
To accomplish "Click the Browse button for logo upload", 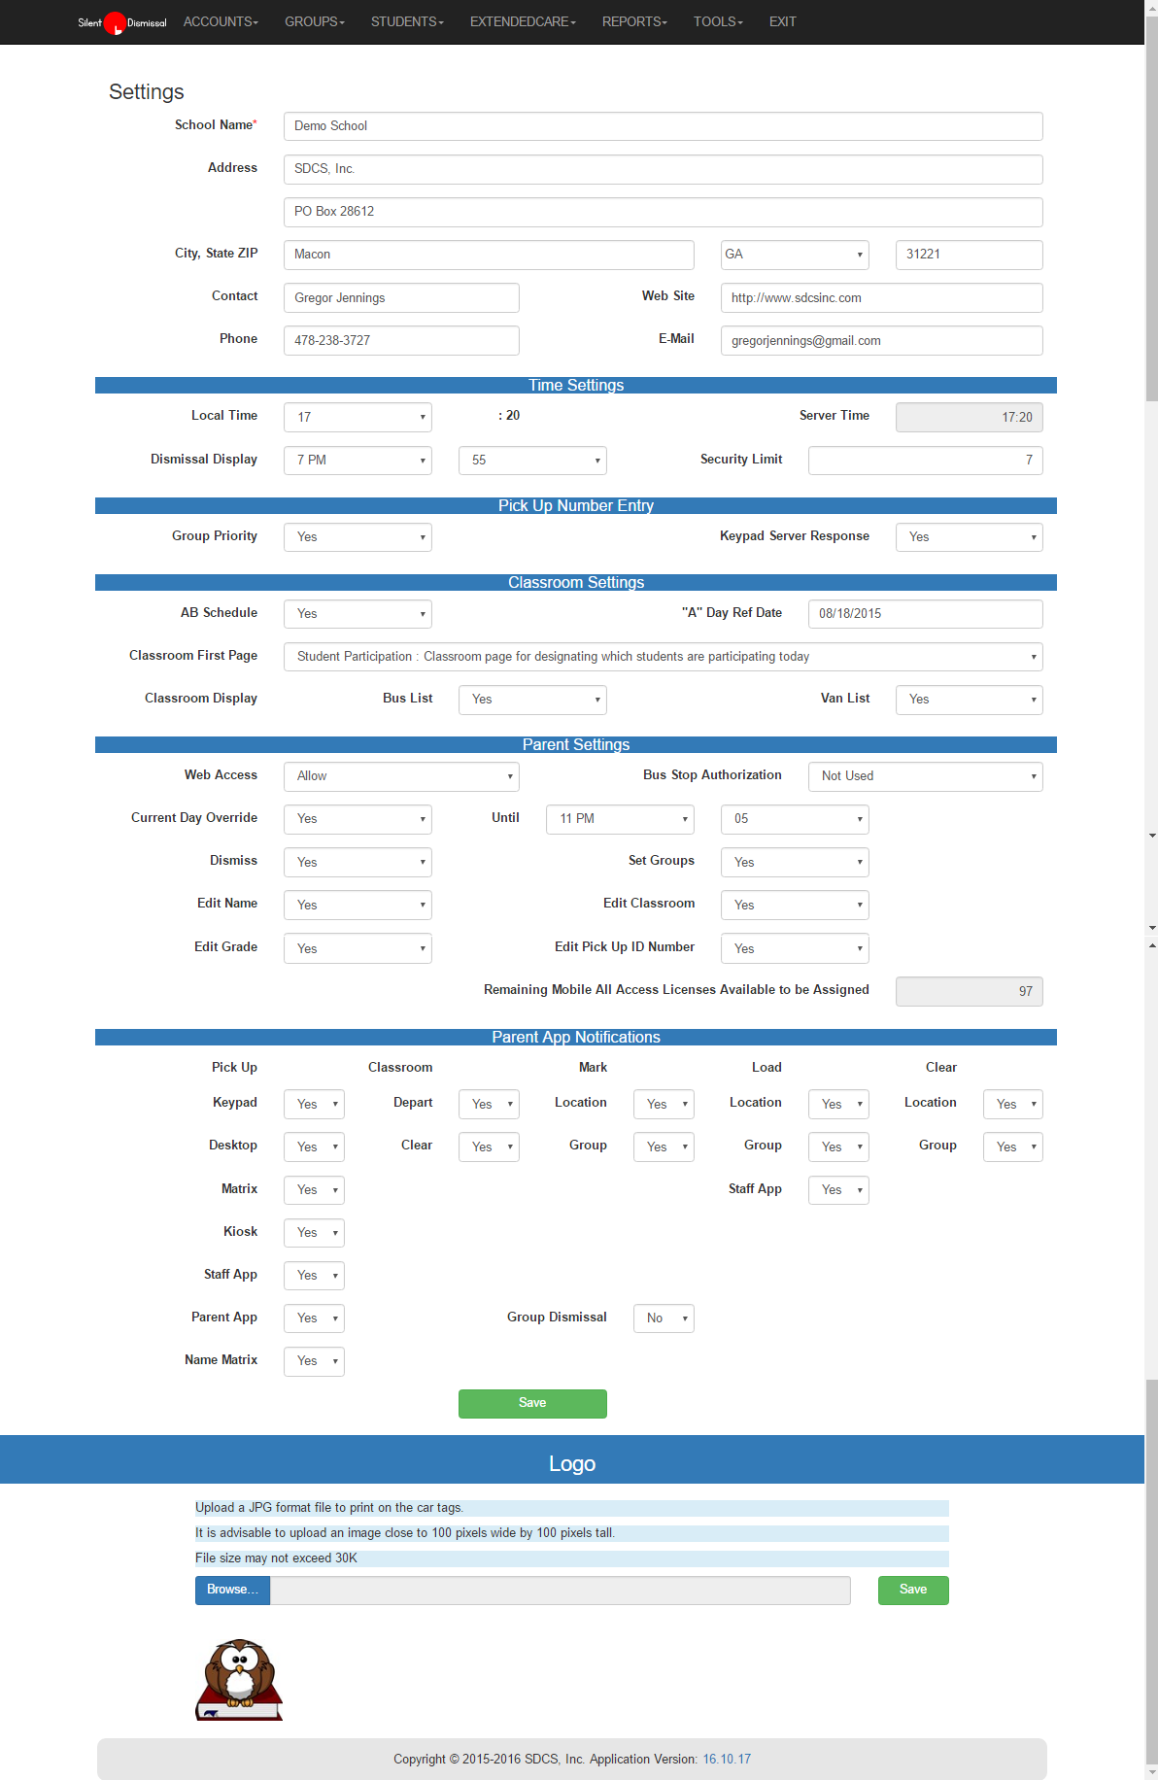I will (232, 1590).
